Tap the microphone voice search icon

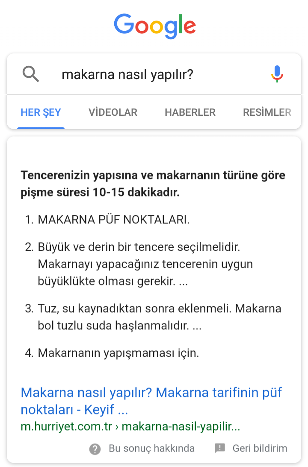(x=277, y=74)
